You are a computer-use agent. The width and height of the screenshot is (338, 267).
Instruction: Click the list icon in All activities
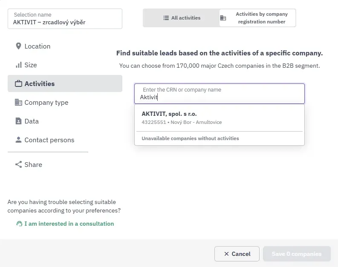pyautogui.click(x=166, y=18)
